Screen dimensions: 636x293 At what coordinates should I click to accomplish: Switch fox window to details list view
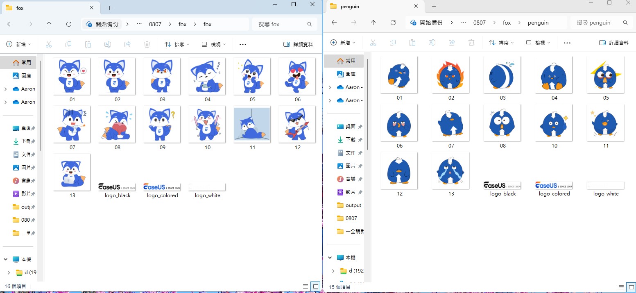point(306,286)
